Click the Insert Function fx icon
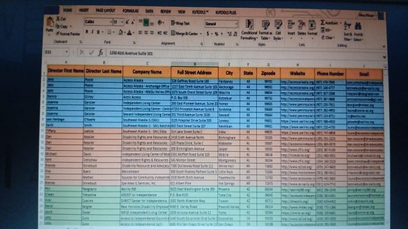Viewport: 408px width, 229px height. pos(101,53)
